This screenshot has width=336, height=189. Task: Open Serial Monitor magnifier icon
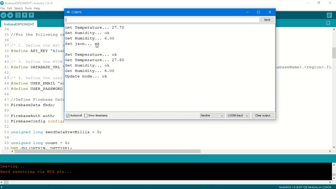(x=329, y=15)
